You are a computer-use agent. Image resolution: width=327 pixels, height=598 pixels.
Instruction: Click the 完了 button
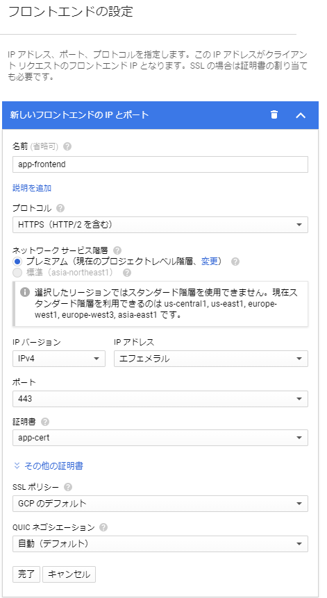(26, 574)
